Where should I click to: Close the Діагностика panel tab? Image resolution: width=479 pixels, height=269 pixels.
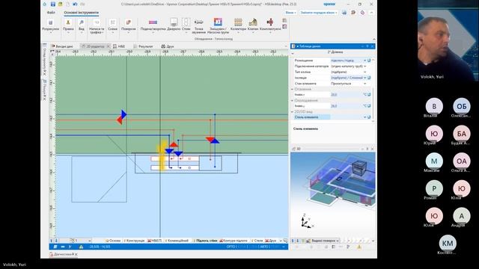coord(76,254)
